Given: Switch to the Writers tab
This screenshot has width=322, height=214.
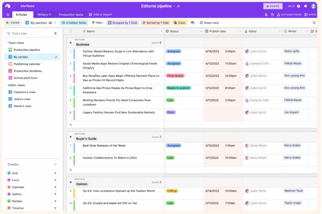Looking at the screenshot, I should coord(43,14).
